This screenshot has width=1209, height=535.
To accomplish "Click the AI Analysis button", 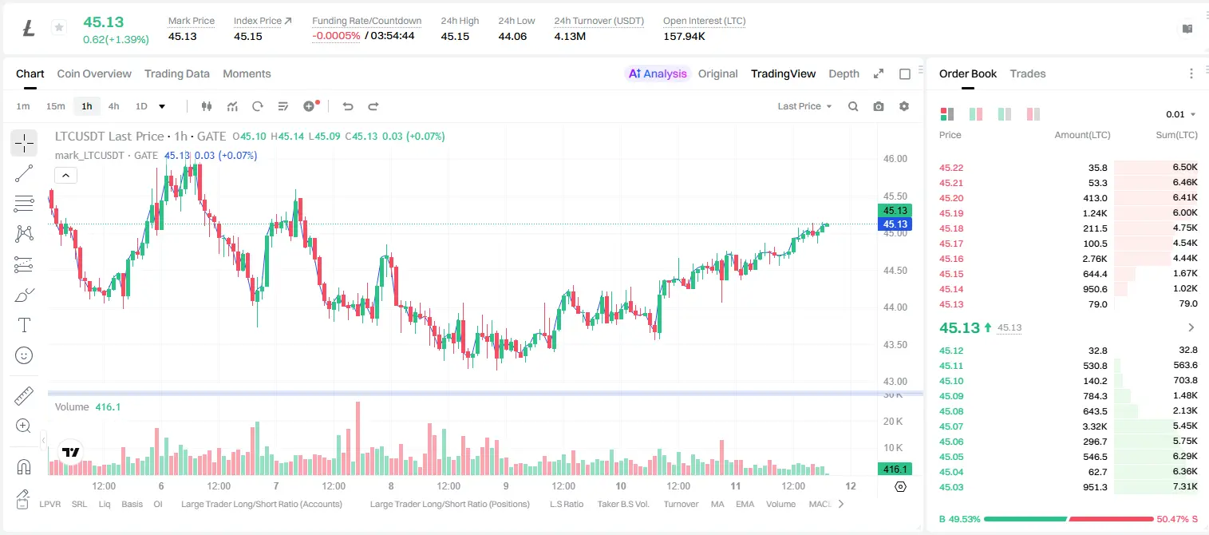I will point(657,73).
